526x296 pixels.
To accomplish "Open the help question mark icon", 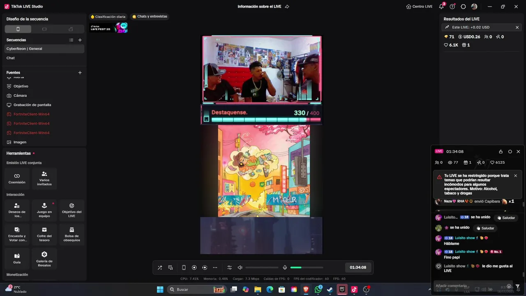I will coord(452,7).
